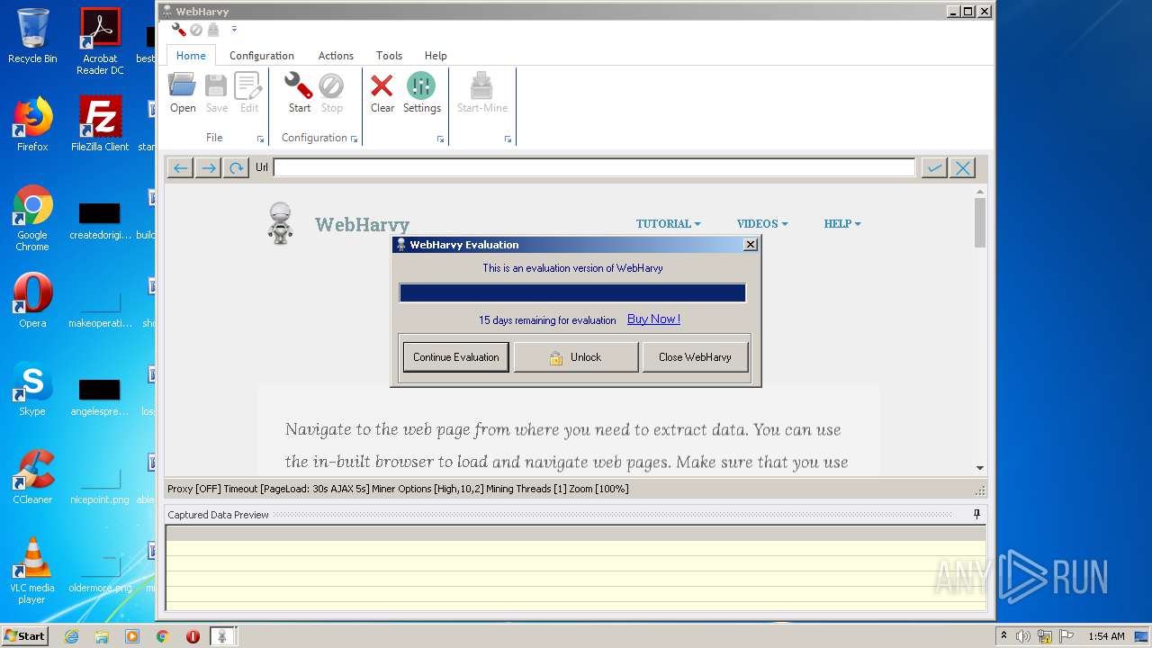Open the Configuration ribbon tab

[262, 55]
